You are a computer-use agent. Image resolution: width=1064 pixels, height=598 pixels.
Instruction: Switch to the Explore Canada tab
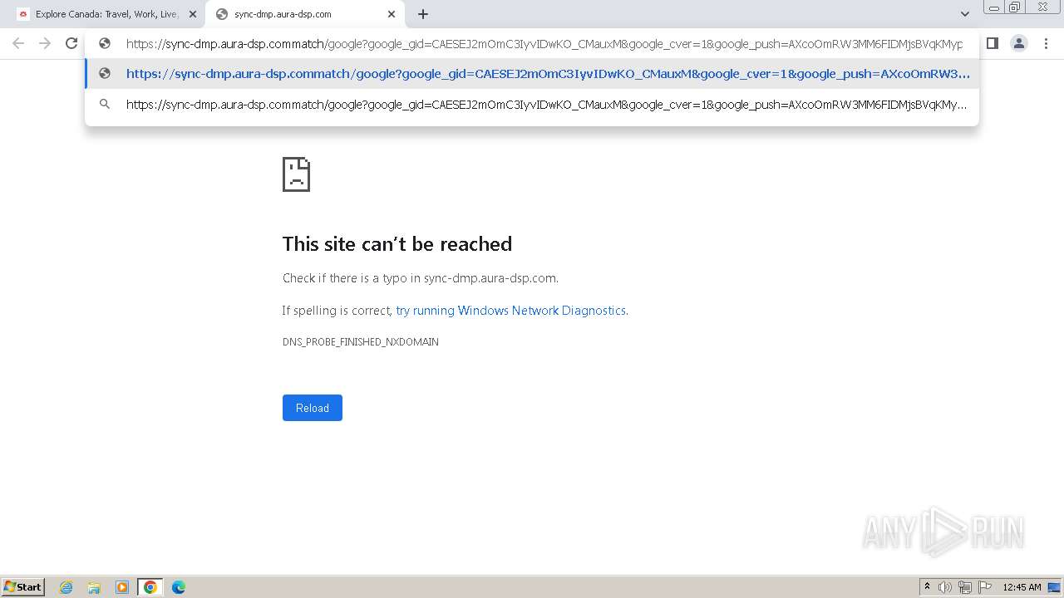click(106, 14)
